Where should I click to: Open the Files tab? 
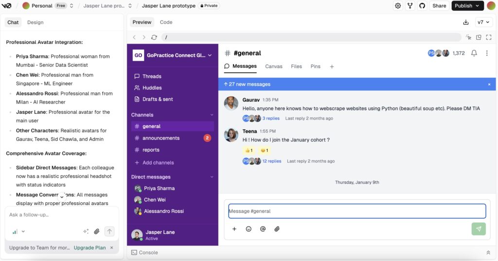click(296, 67)
